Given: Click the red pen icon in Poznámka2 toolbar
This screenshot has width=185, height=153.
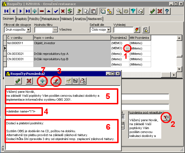Looking at the screenshot, I should tap(55, 81).
